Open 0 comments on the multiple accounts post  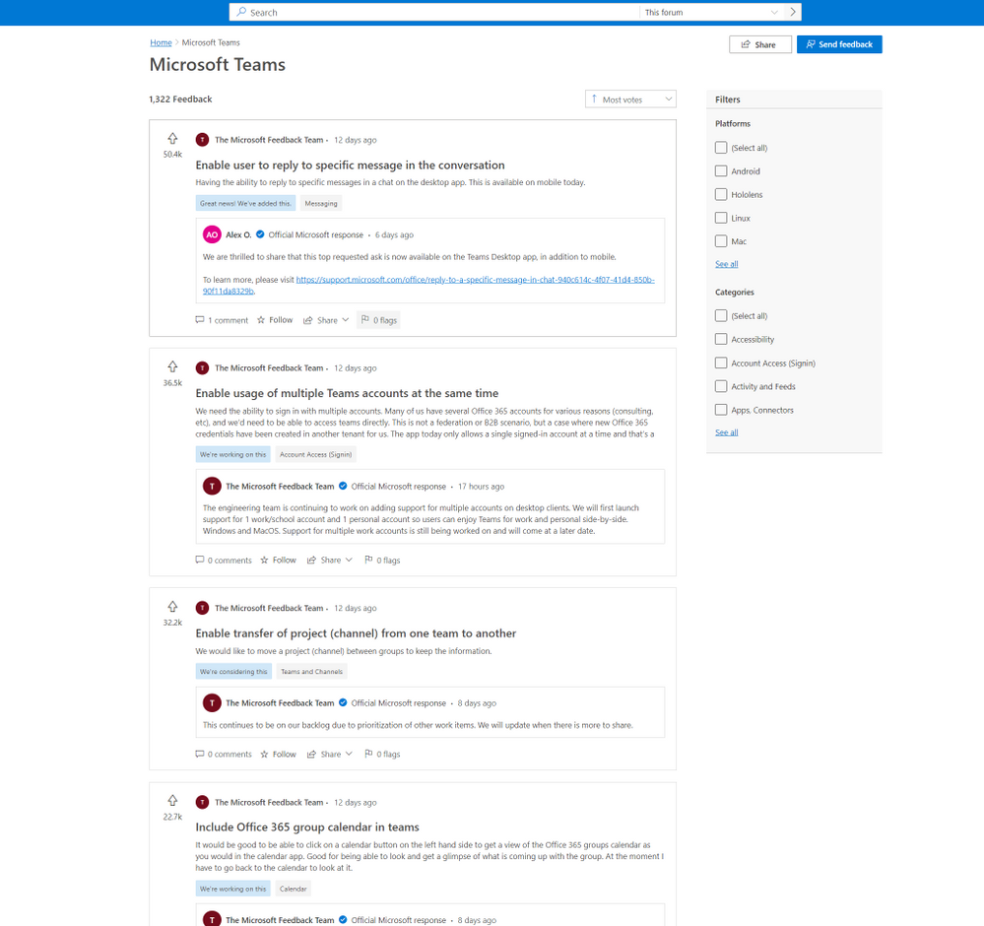click(x=224, y=560)
